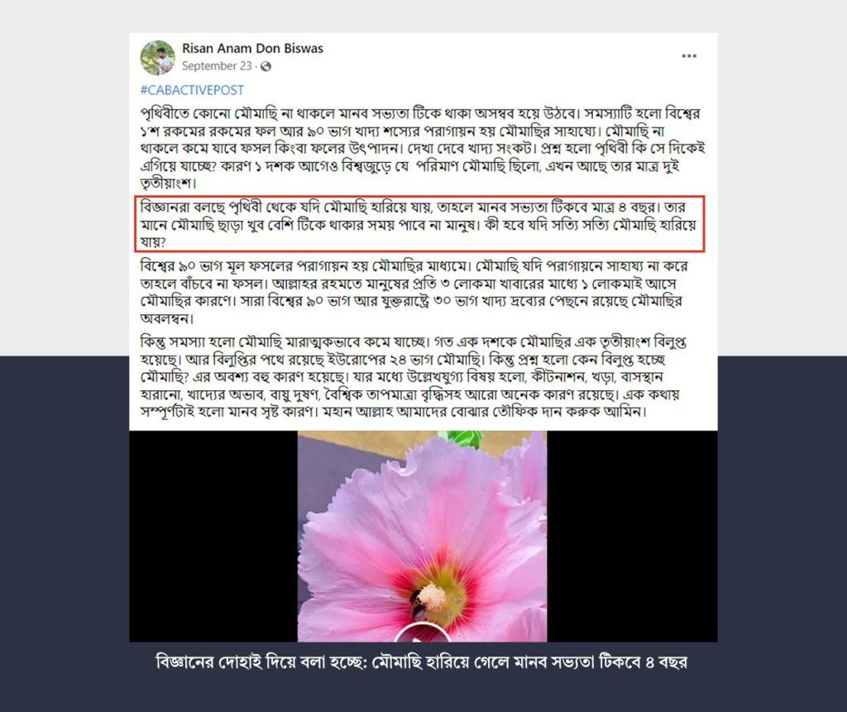Open the three-dot post options menu
Viewport: 847px width, 712px height.
pos(689,56)
